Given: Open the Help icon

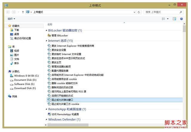Looking at the screenshot, I should click(181, 19).
